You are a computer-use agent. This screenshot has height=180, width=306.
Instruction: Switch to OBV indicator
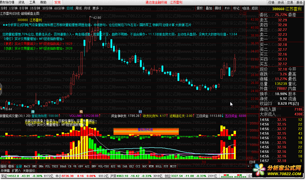tap(80, 166)
